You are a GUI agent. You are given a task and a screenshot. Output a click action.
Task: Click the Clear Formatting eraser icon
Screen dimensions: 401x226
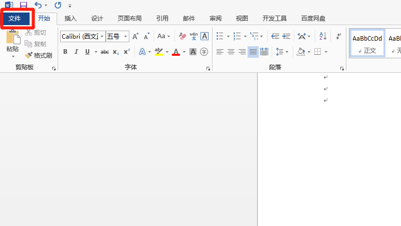click(182, 36)
